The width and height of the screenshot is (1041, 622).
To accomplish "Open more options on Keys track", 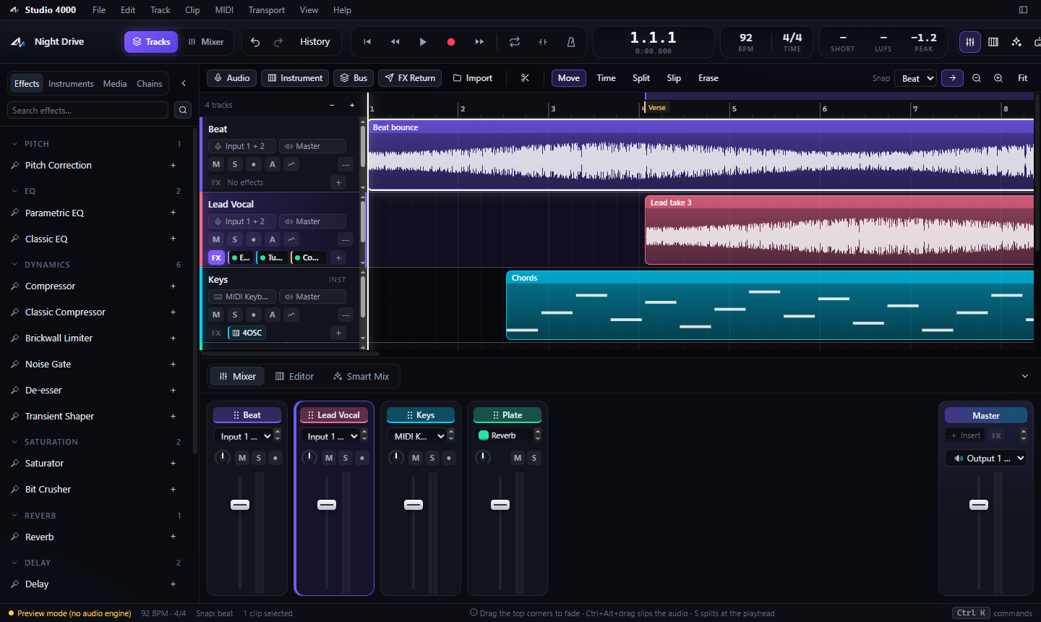I will pos(346,315).
